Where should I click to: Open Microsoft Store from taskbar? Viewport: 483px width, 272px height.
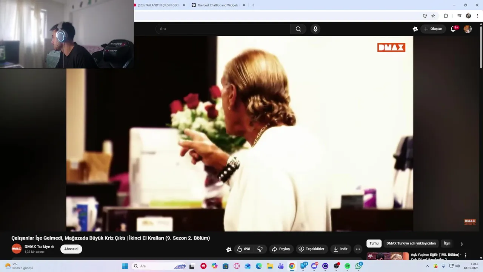225,266
